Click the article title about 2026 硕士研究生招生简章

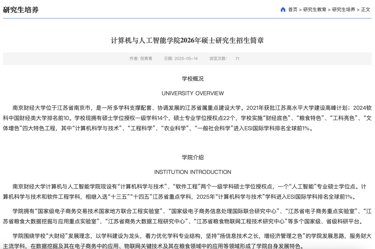(187, 41)
